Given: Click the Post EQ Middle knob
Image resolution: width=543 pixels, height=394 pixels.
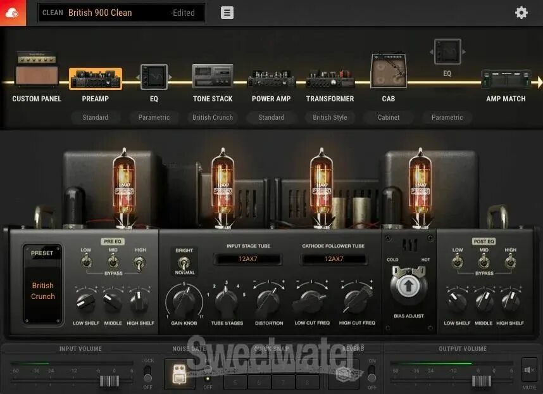Looking at the screenshot, I should click(x=484, y=302).
